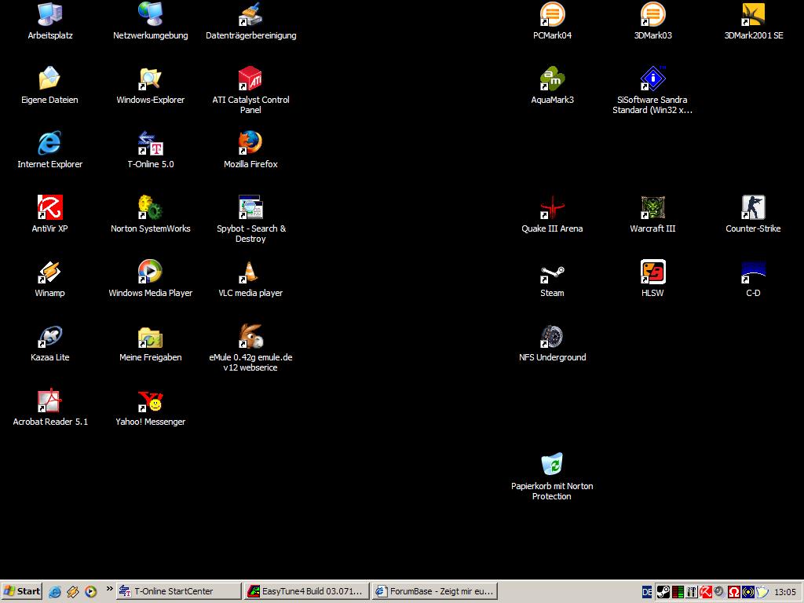The height and width of the screenshot is (603, 804).
Task: Select Internet Explorer desktop icon
Action: [x=49, y=150]
